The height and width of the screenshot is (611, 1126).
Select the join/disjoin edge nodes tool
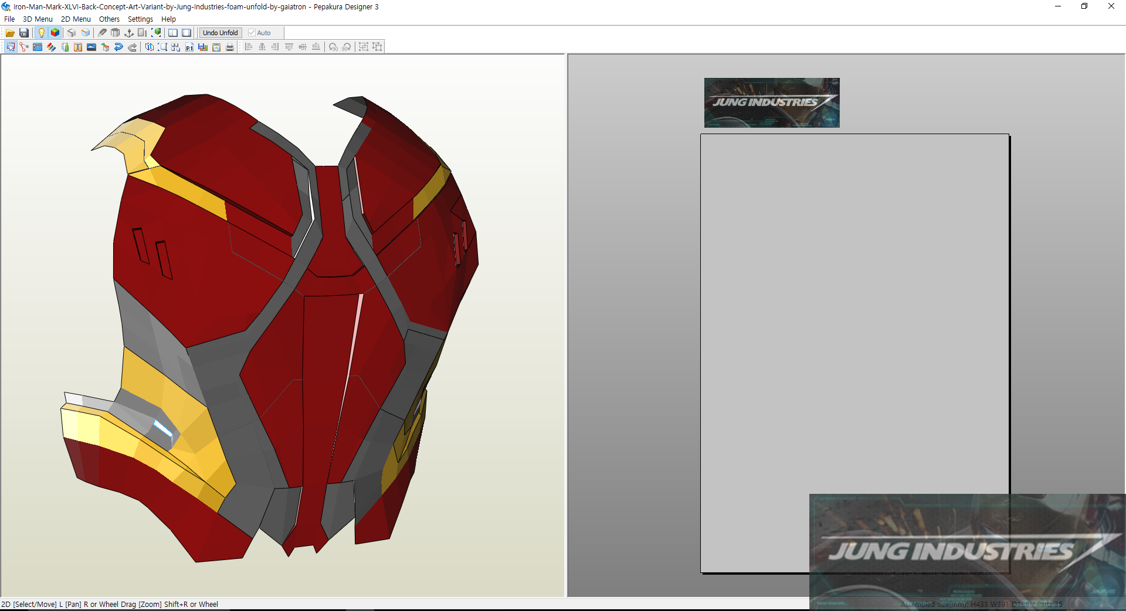(24, 47)
